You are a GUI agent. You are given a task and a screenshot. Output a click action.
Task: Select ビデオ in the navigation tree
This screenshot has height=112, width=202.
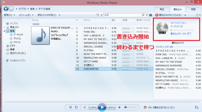(x=12, y=46)
